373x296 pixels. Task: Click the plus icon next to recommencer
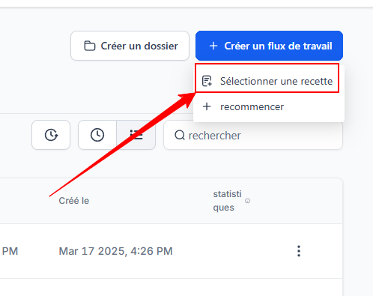tap(207, 106)
